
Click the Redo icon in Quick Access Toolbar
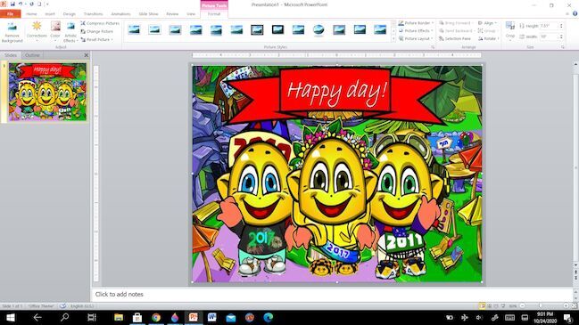[x=31, y=4]
